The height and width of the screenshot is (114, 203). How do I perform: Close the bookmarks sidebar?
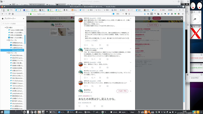click(x=23, y=19)
